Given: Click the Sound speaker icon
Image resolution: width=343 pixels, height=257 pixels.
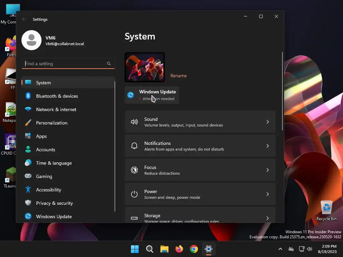Looking at the screenshot, I should 134,122.
